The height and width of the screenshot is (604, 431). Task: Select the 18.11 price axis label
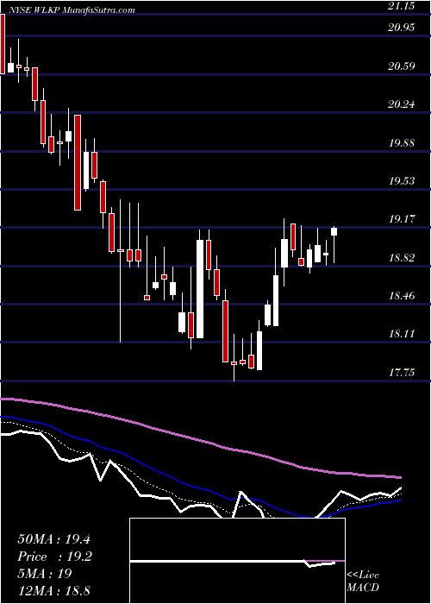click(x=401, y=334)
